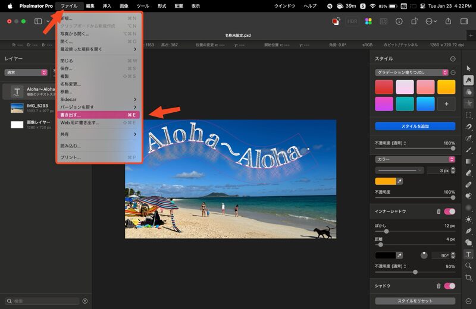Screen dimensions: 476x309
Task: Open the stroke line style dropdown
Action: click(x=399, y=171)
